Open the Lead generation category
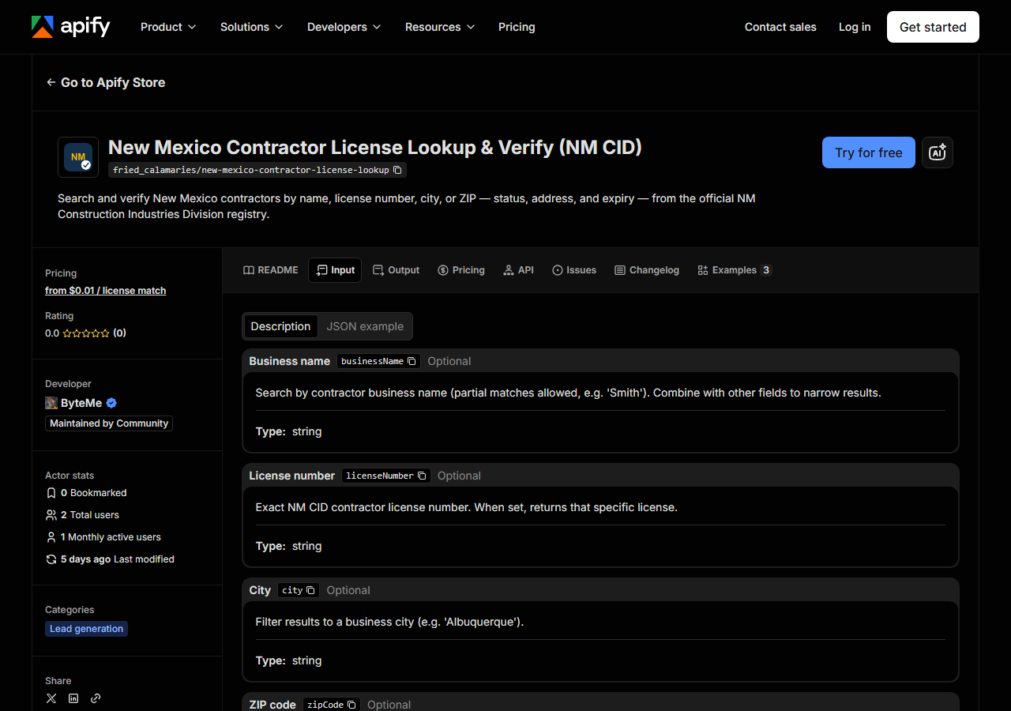The image size is (1011, 711). click(x=87, y=629)
